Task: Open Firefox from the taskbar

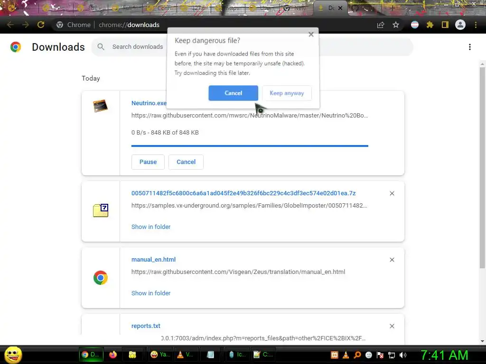Action: tap(113, 355)
